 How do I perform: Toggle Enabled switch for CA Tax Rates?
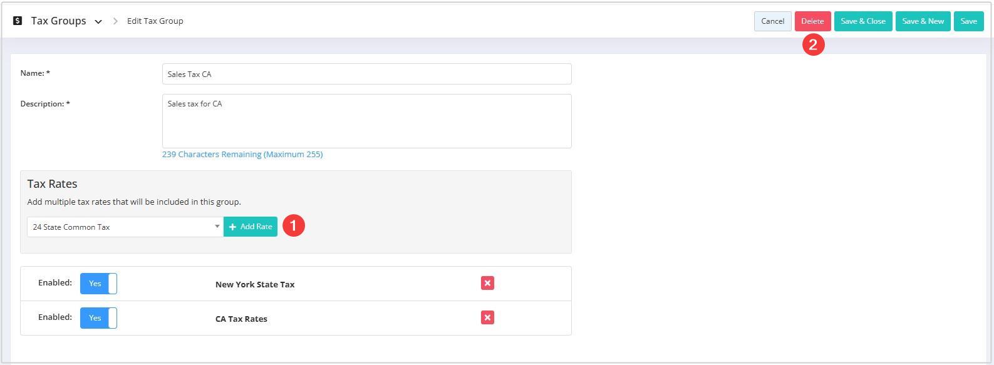pos(98,318)
